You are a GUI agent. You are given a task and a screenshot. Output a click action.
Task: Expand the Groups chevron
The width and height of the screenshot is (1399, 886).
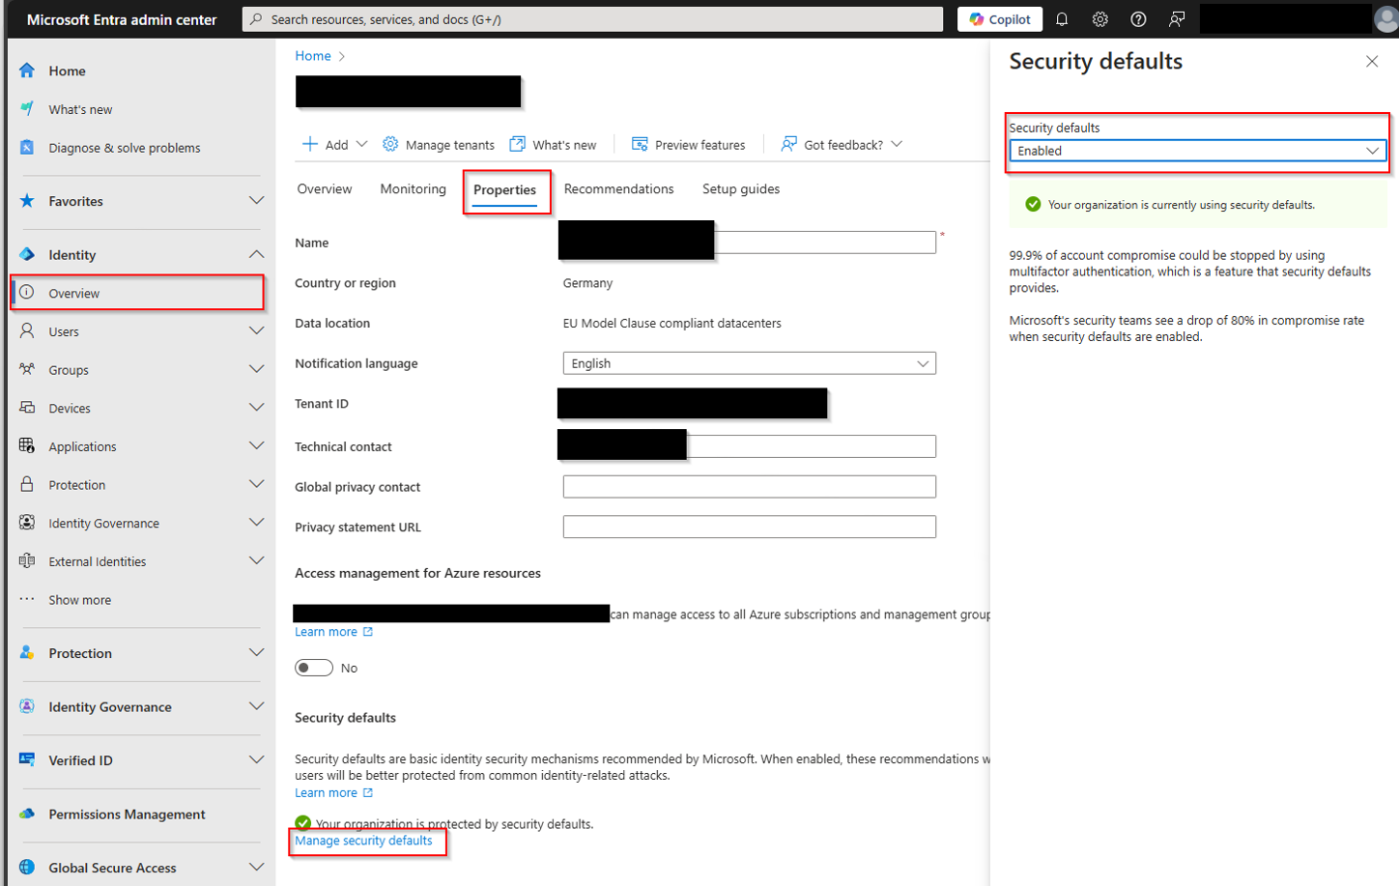point(256,369)
